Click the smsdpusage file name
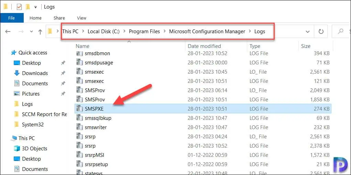Image resolution: width=351 pixels, height=175 pixels. pos(99,63)
